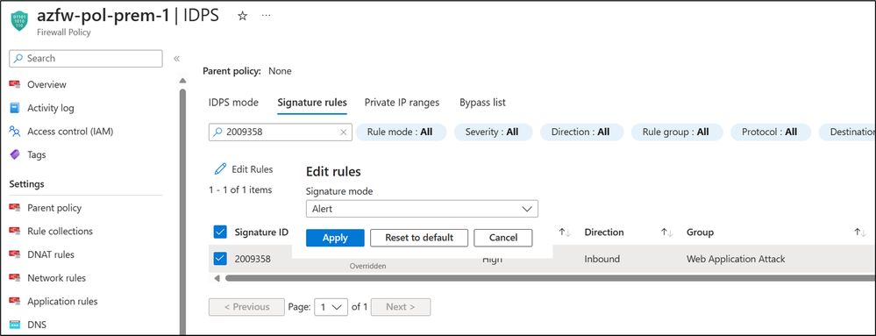The width and height of the screenshot is (876, 336).
Task: Click Reset to default button
Action: (x=419, y=238)
